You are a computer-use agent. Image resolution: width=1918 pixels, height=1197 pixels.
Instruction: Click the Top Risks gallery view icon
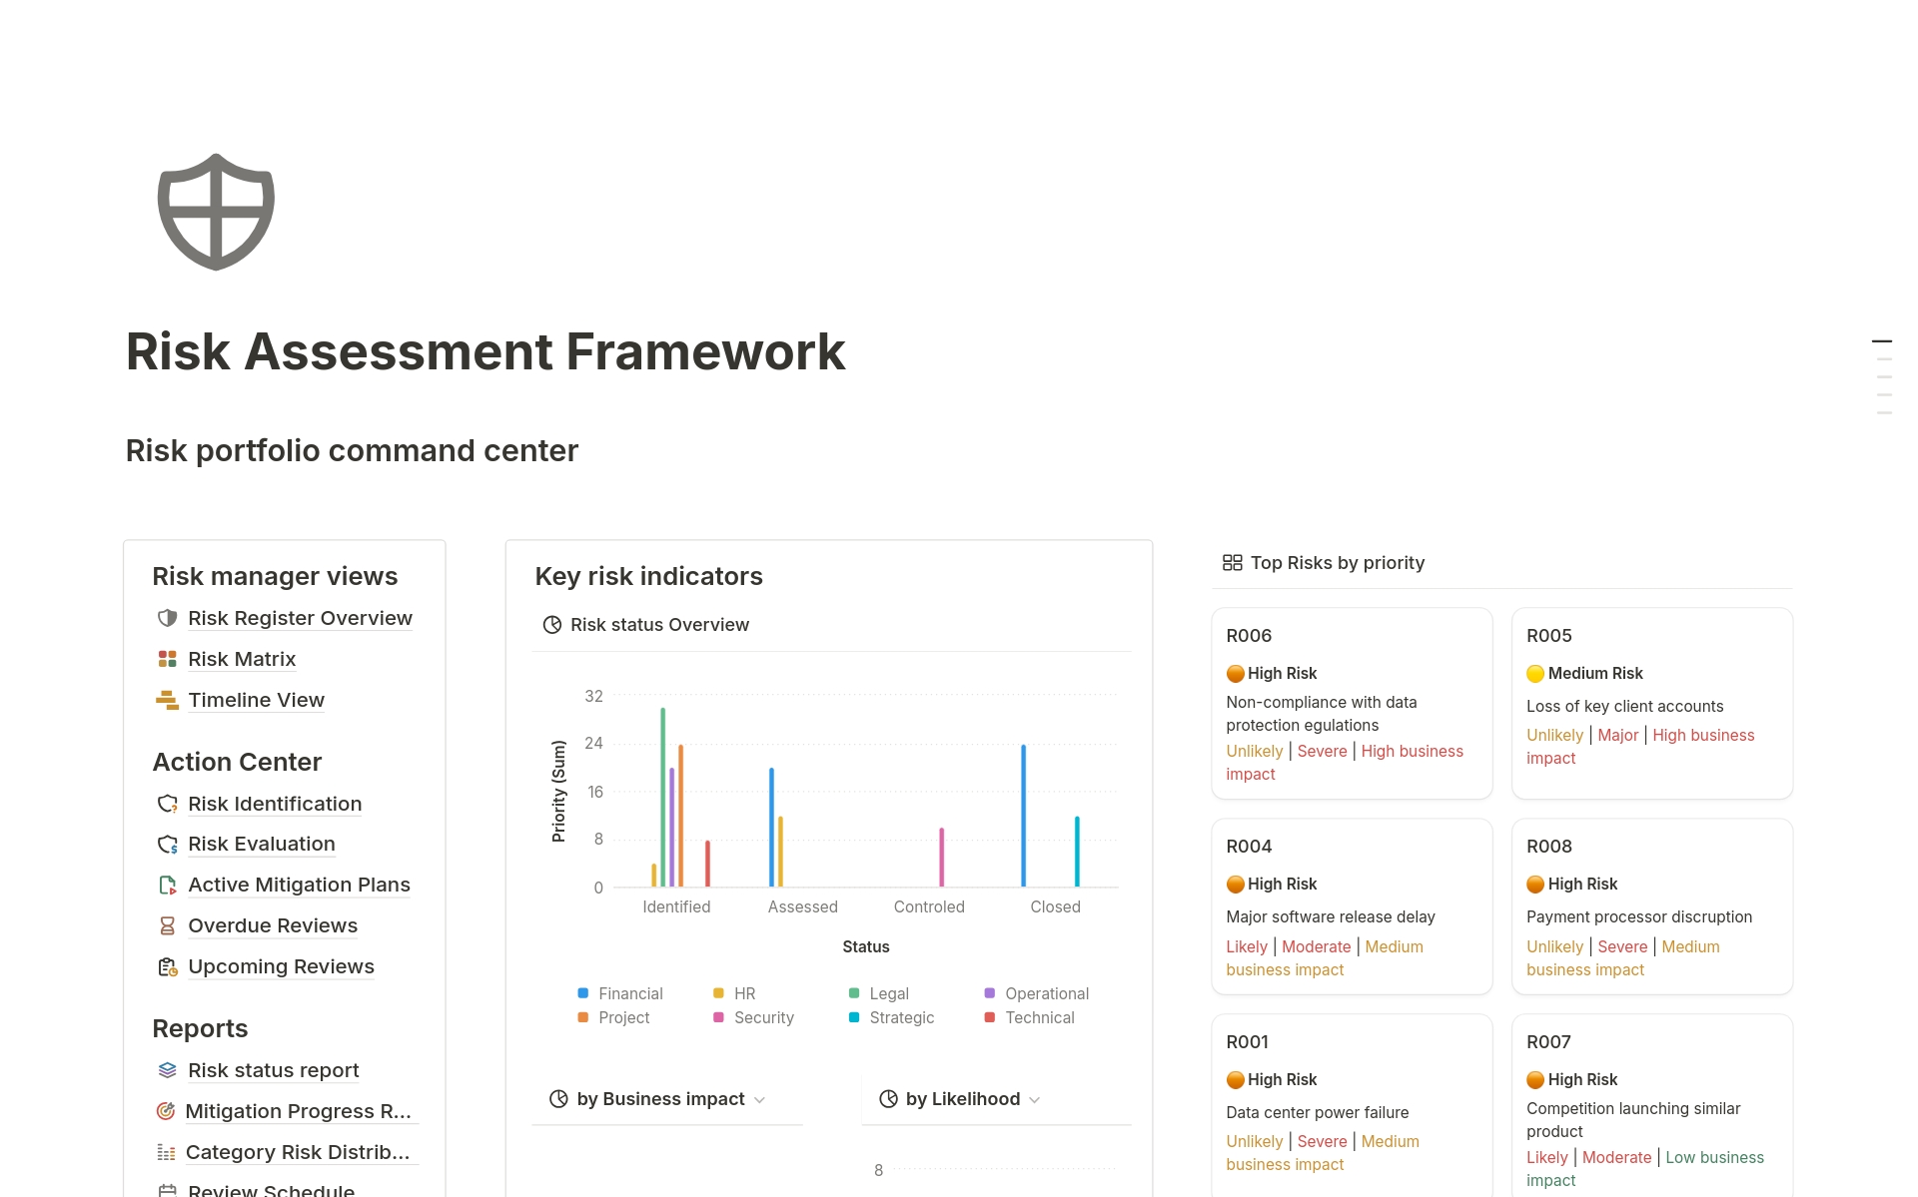(1232, 563)
